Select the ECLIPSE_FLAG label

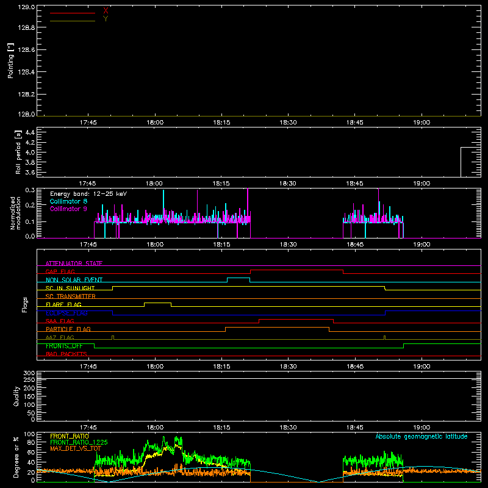pyautogui.click(x=66, y=313)
